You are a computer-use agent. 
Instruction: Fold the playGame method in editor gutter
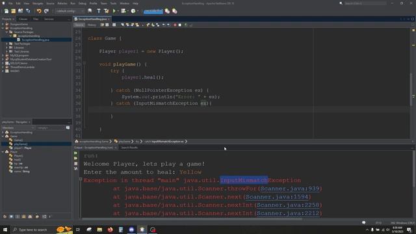(84, 64)
